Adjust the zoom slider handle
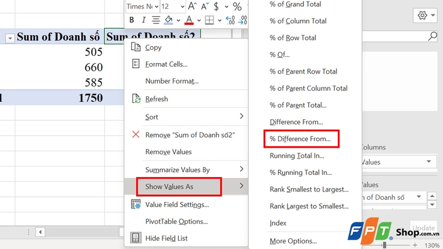The height and width of the screenshot is (249, 443). [384, 245]
